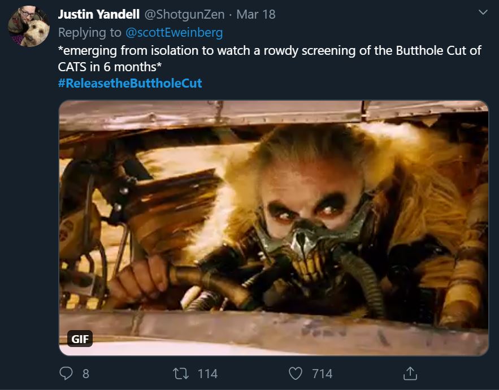Click the Justin Yandell display name

tap(99, 14)
